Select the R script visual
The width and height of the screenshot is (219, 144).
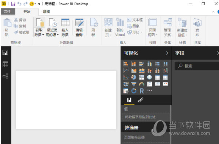pos(141,91)
